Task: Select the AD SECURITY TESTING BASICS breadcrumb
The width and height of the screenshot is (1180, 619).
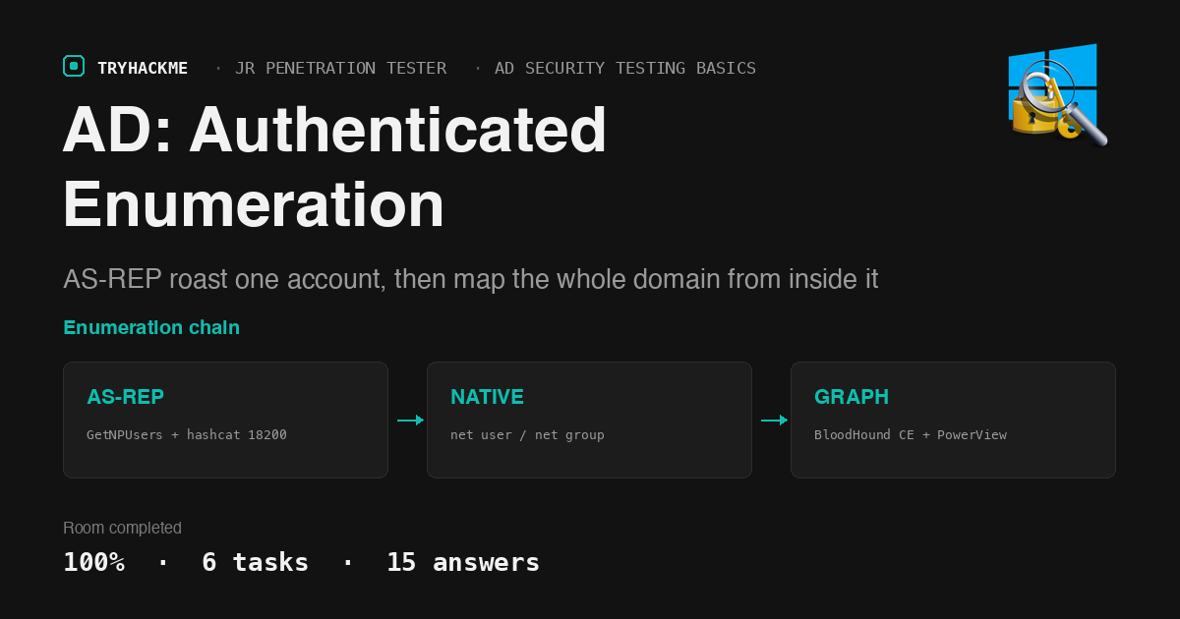Action: pyautogui.click(x=625, y=68)
